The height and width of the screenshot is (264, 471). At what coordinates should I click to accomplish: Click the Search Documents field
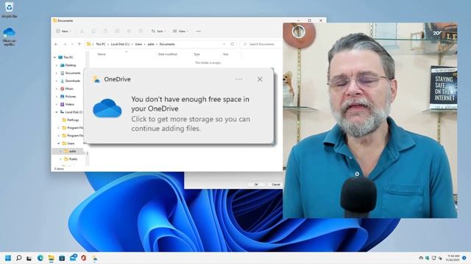pyautogui.click(x=261, y=44)
